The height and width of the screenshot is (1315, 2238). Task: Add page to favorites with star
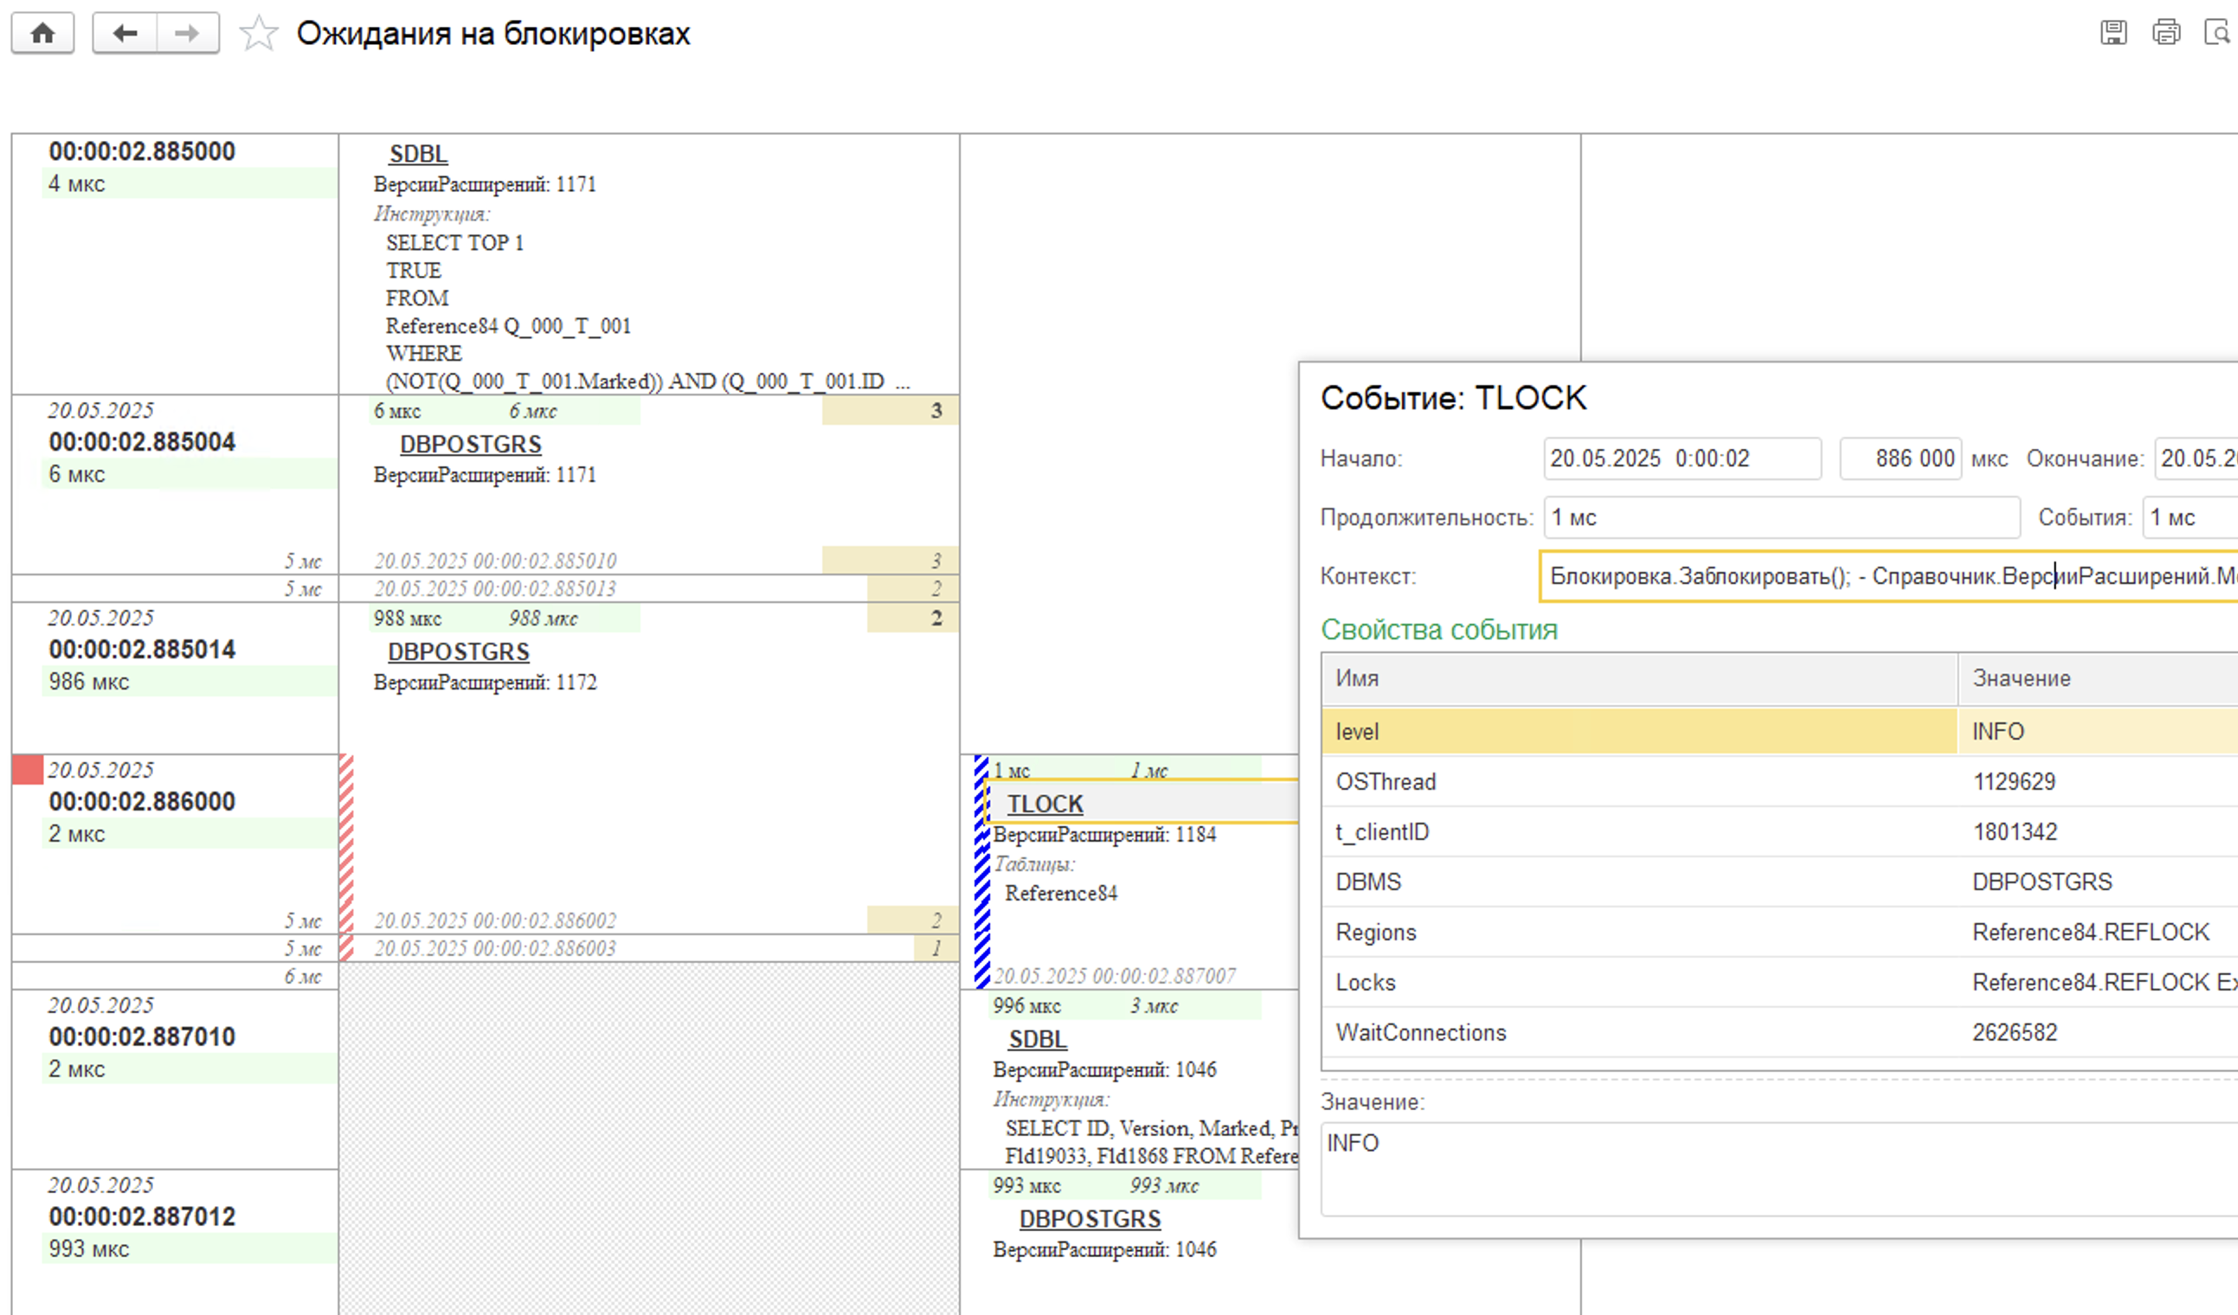[x=259, y=34]
